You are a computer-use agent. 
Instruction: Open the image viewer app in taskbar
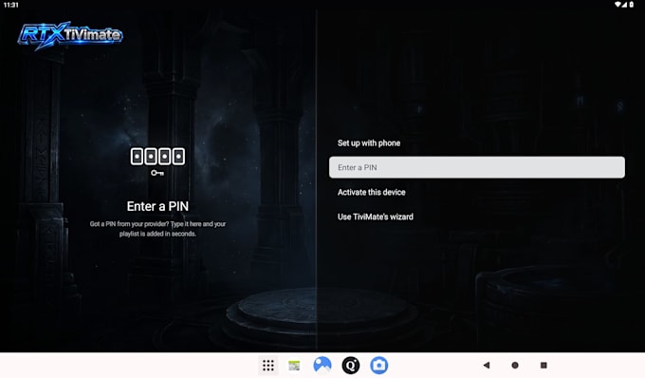[x=294, y=366]
